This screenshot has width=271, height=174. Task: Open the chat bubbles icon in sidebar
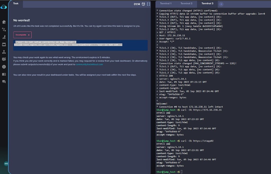click(x=4, y=82)
